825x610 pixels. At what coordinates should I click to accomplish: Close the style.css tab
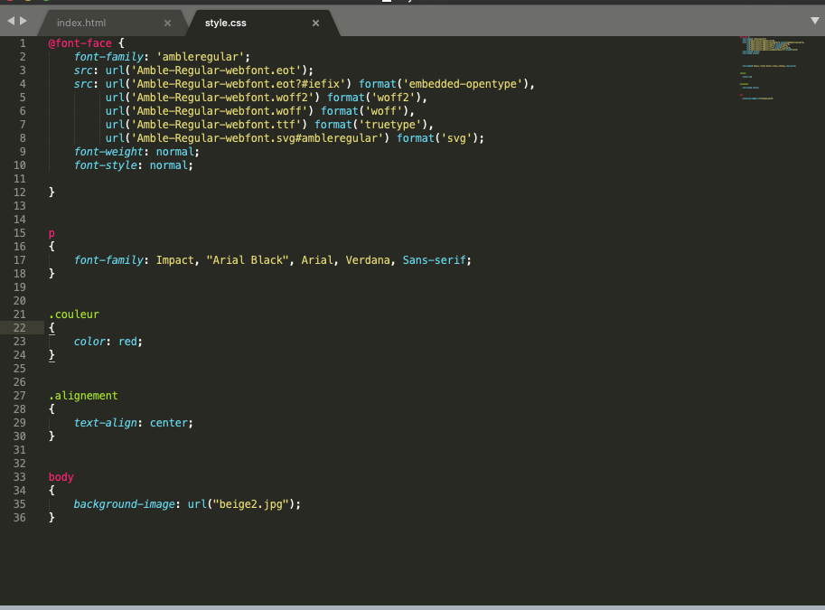point(315,23)
